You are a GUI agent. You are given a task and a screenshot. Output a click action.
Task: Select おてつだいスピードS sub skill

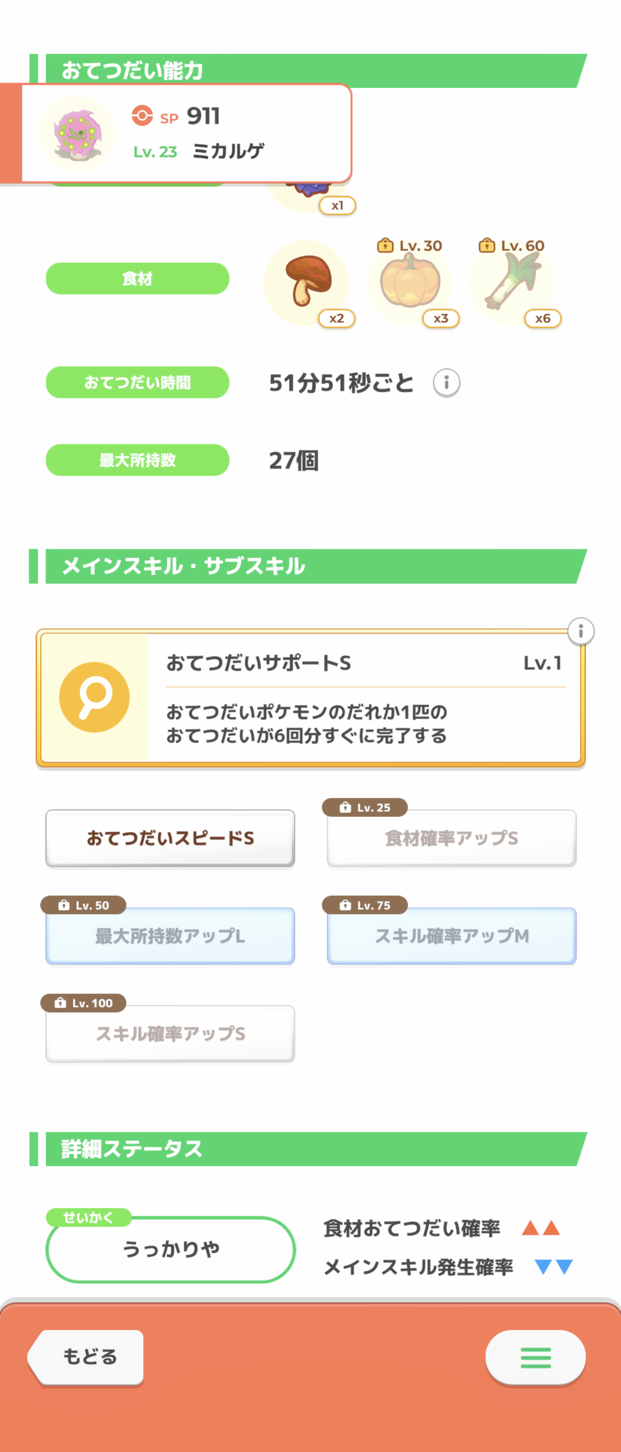[170, 838]
